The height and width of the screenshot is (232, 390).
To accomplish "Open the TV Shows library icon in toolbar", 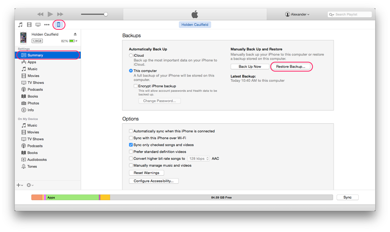I will point(38,25).
